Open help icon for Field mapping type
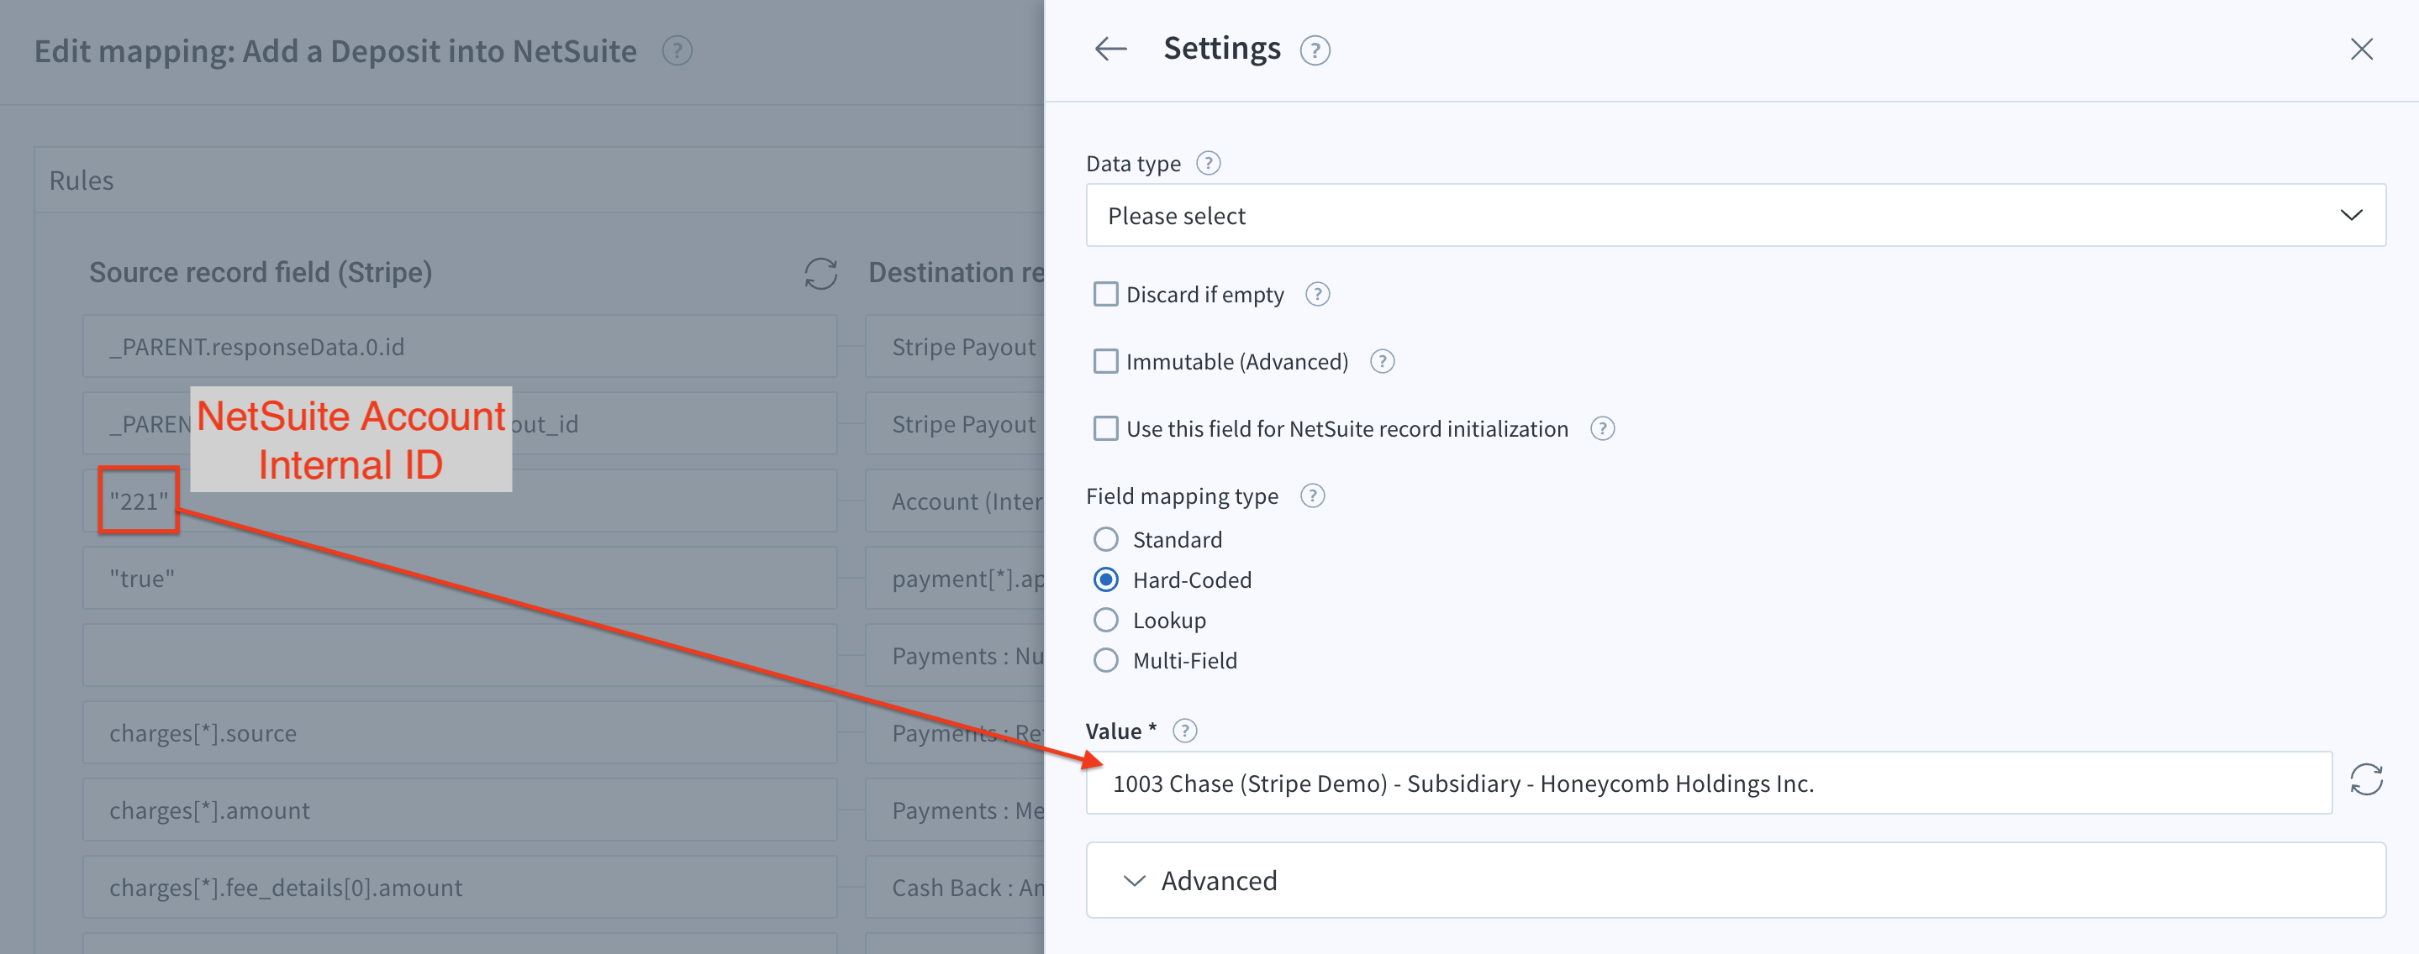Image resolution: width=2419 pixels, height=954 pixels. click(x=1312, y=495)
